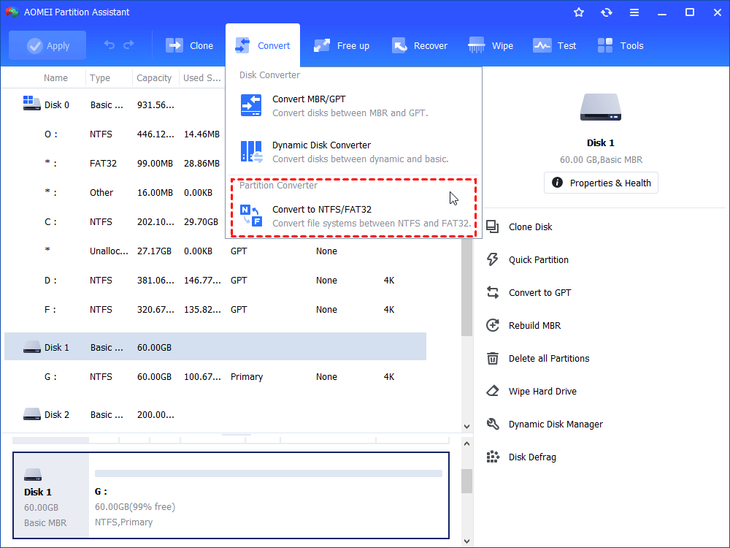Click the Dynamic Disk Converter icon
The image size is (730, 548).
(x=251, y=151)
